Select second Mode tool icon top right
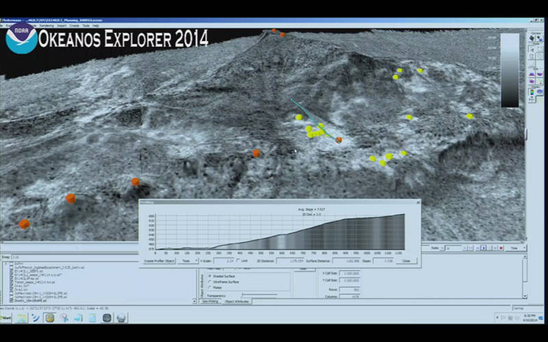The image size is (548, 342). 540,49
